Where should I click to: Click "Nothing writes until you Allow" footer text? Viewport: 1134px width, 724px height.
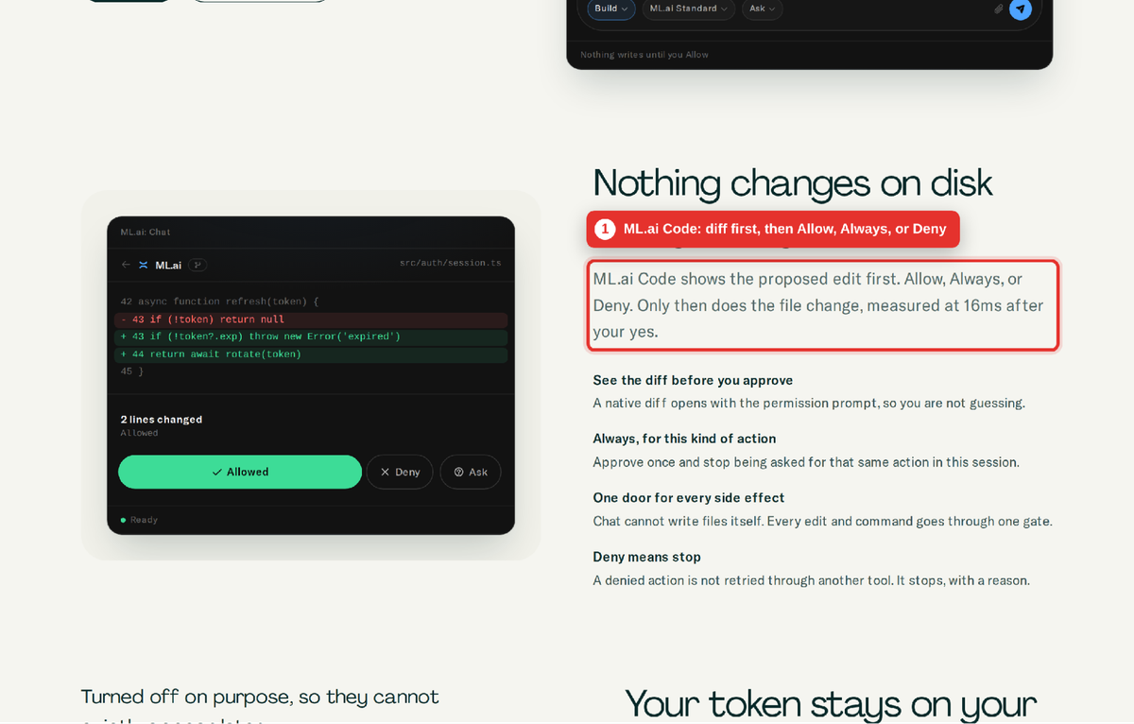[x=644, y=55]
